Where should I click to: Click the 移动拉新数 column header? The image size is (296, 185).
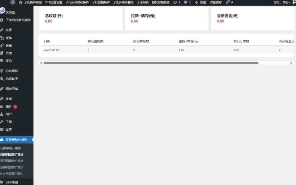pos(96,41)
